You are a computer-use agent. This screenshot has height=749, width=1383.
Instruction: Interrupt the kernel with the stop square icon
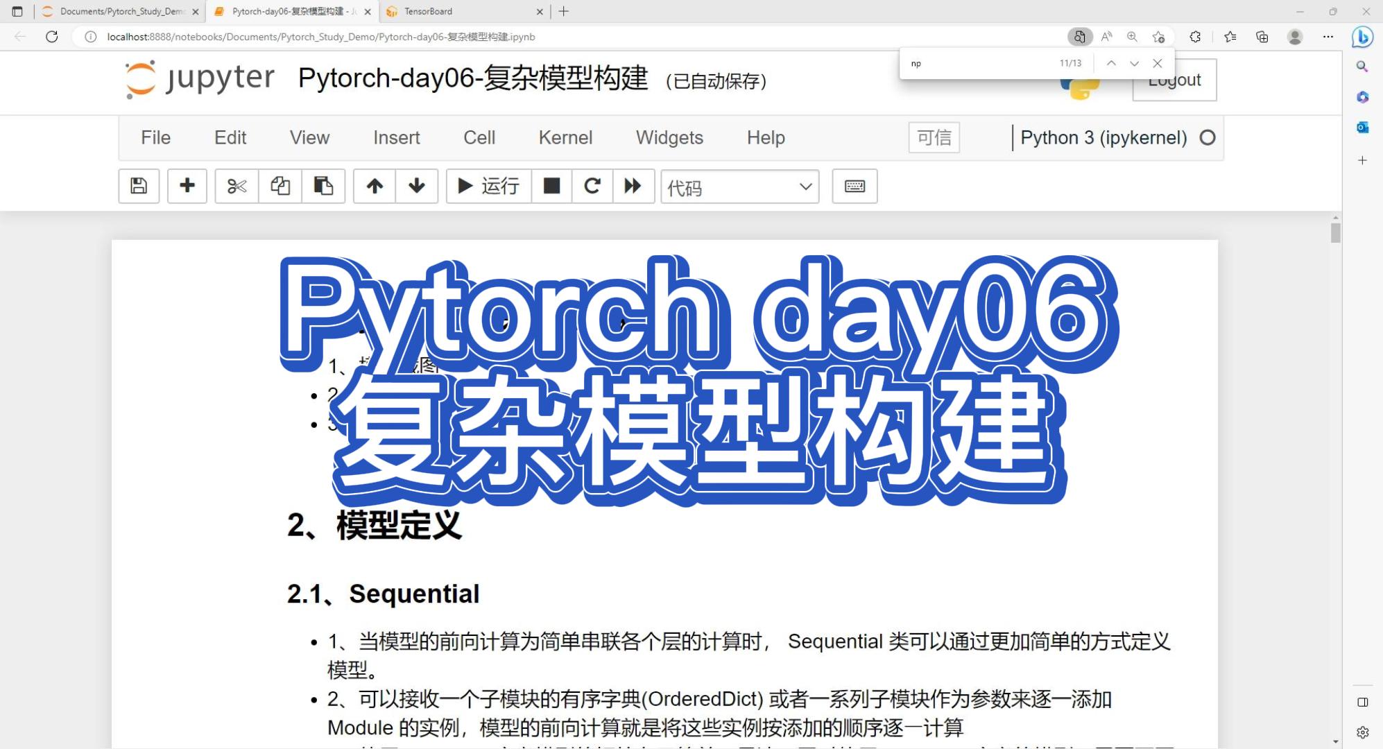point(551,186)
